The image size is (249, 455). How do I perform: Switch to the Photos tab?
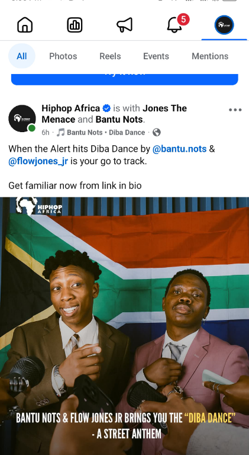point(63,56)
